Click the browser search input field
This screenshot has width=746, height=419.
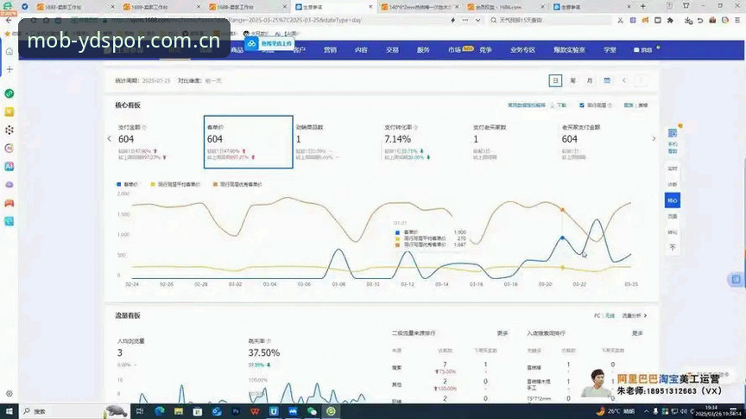pos(552,21)
